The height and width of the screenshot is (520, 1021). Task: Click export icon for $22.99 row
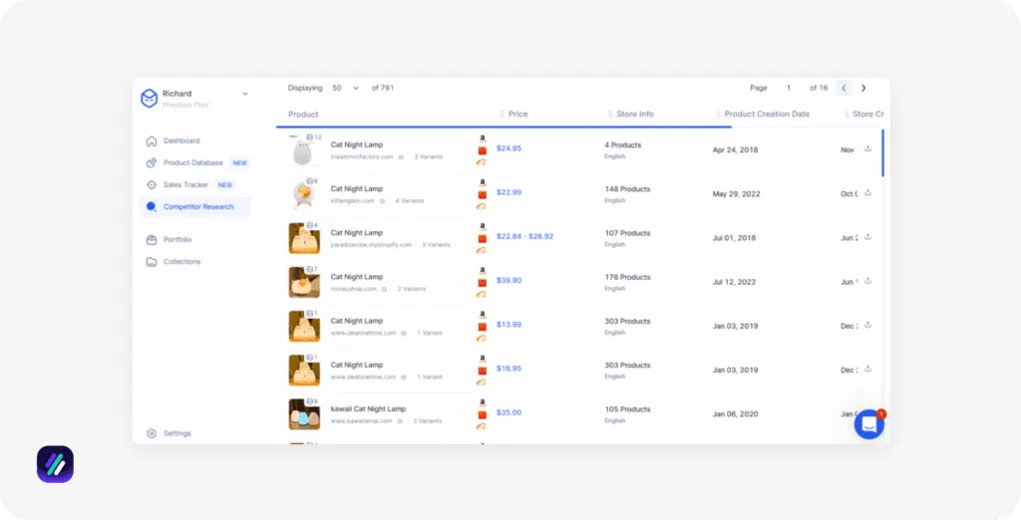coord(867,193)
